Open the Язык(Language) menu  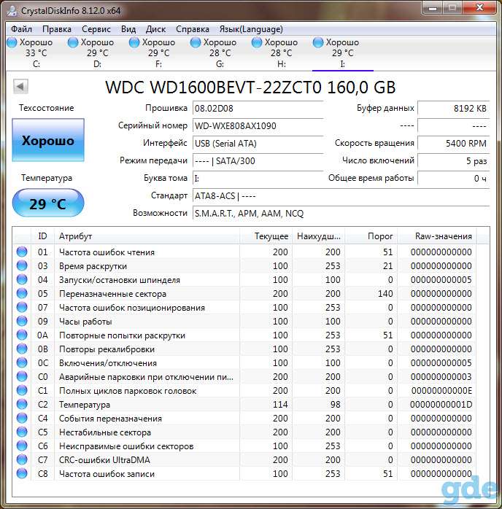point(251,29)
